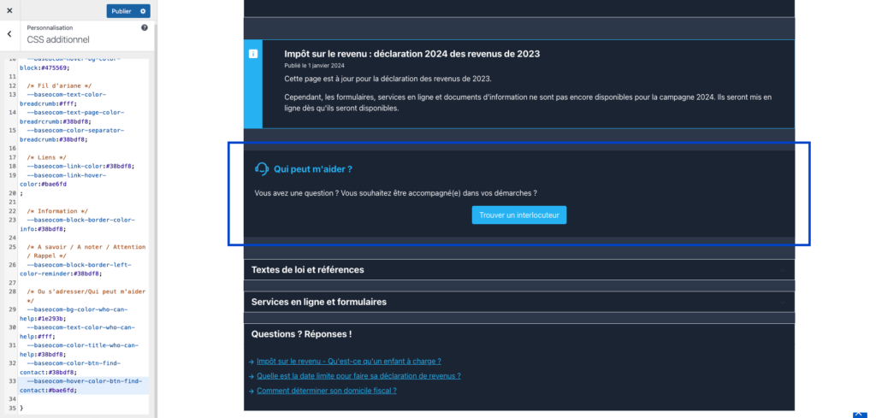The height and width of the screenshot is (418, 876).
Task: Click the headset icon beside Qui peut m'aider
Action: 262,169
